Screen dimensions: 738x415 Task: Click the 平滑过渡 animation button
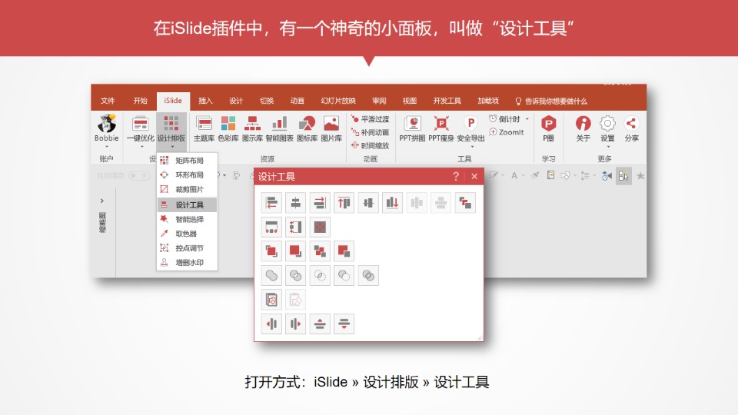[370, 119]
